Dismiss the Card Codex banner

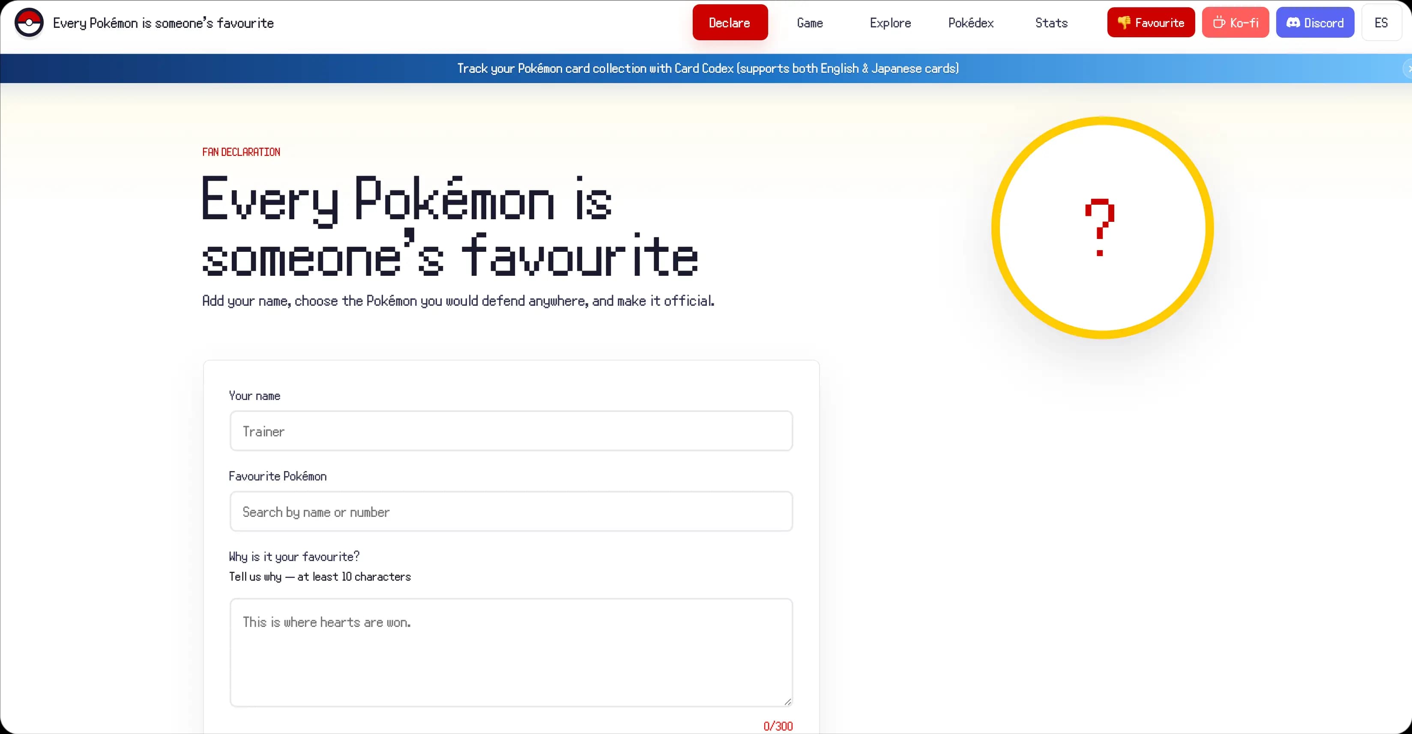pyautogui.click(x=1408, y=69)
